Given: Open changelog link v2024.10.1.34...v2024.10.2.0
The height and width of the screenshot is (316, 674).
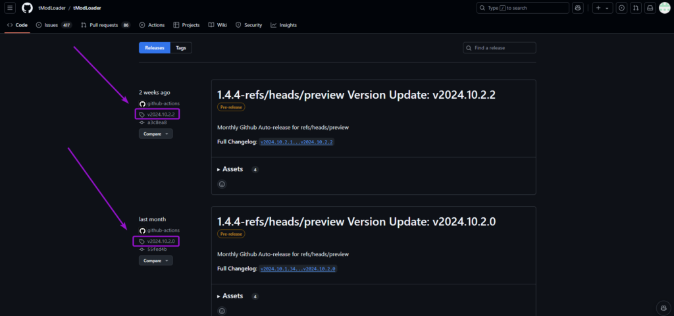Looking at the screenshot, I should (298, 269).
